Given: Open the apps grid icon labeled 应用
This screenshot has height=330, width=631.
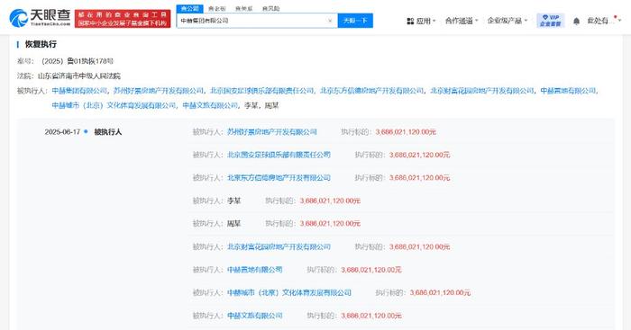Looking at the screenshot, I should pos(421,21).
